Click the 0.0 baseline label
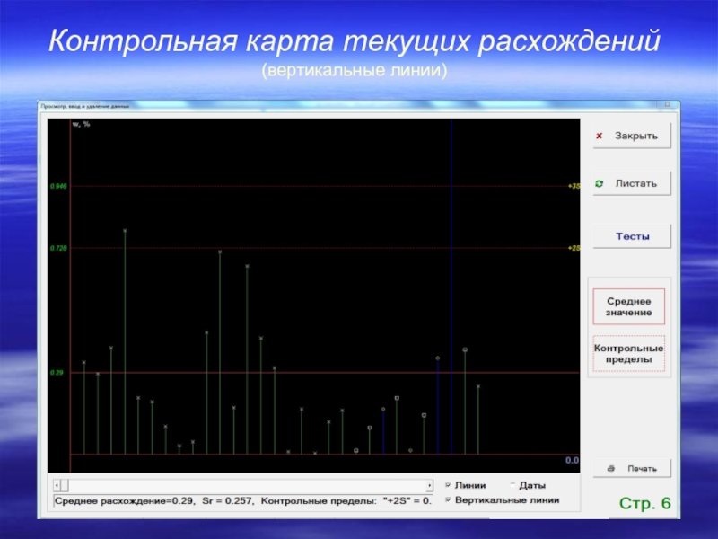718x539 pixels. click(572, 460)
